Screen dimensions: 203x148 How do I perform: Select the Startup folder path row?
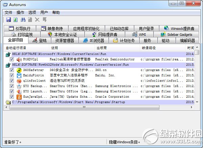pos(100,102)
